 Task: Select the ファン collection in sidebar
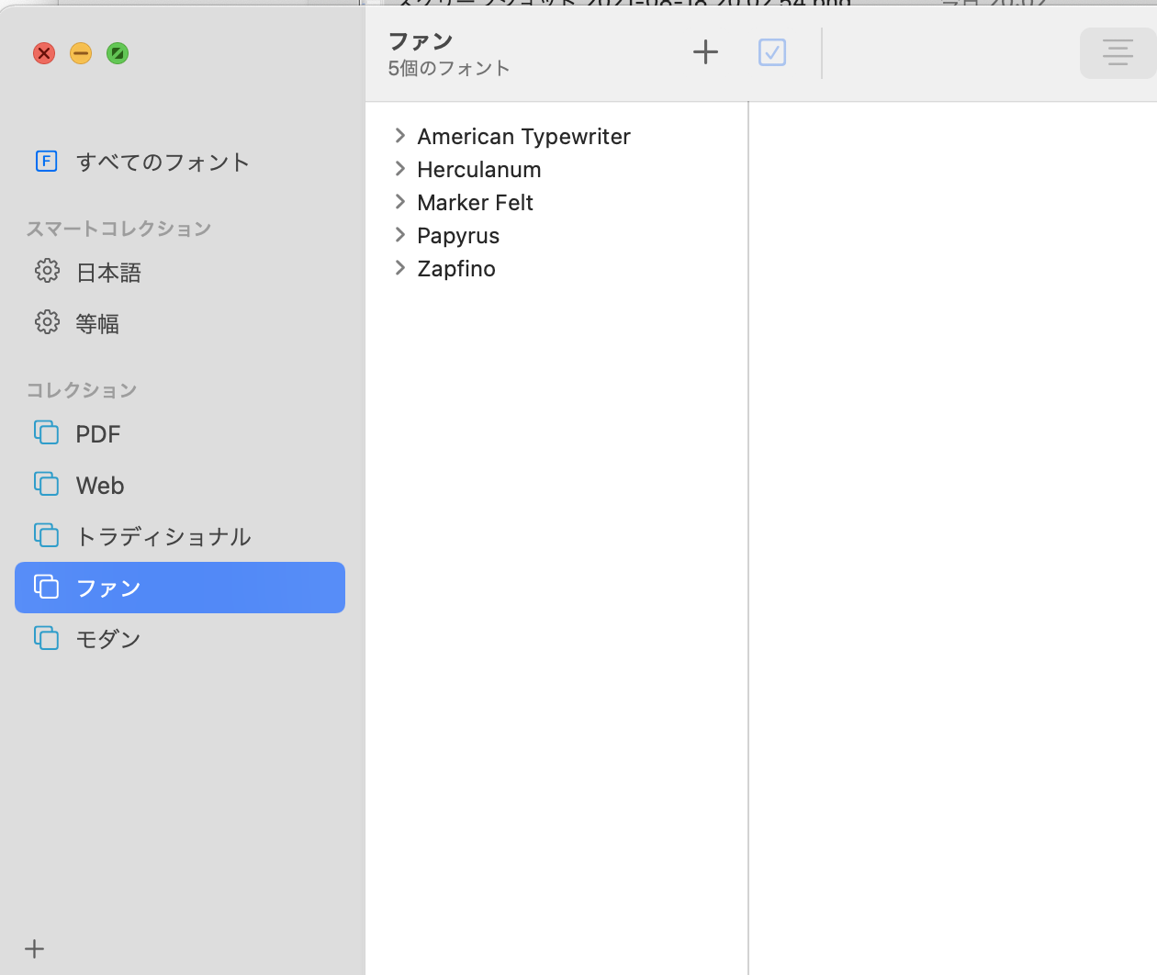tap(180, 588)
